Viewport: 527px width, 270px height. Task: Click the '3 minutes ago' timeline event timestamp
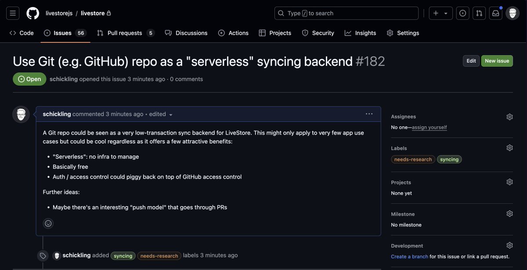219,255
